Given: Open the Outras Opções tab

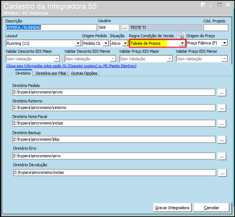Looking at the screenshot, I should [x=84, y=73].
